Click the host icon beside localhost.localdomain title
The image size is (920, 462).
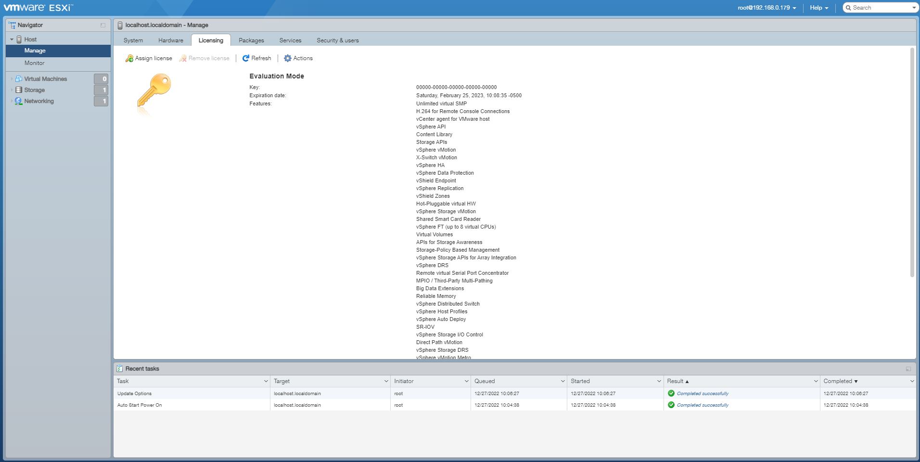[x=120, y=25]
